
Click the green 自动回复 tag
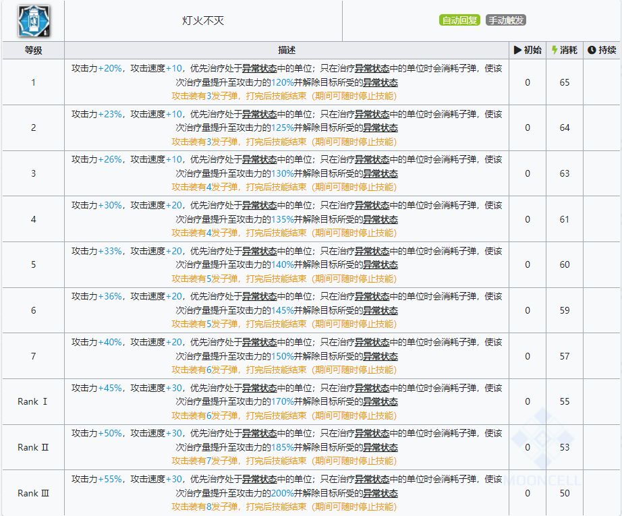click(x=459, y=20)
